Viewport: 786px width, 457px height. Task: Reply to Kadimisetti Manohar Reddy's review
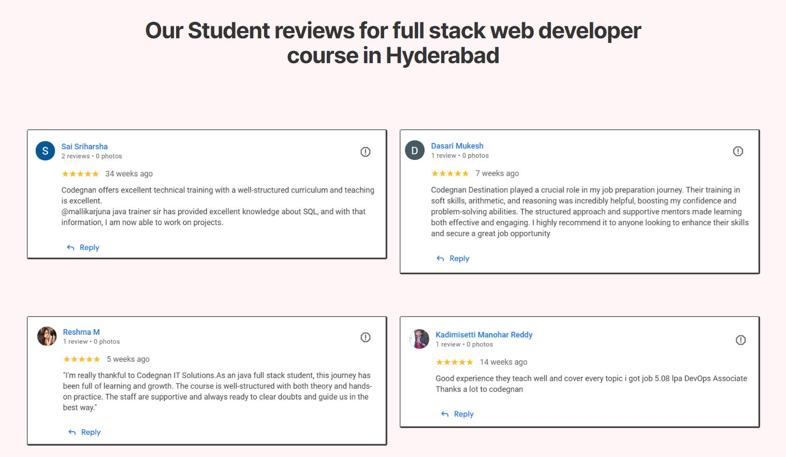click(x=458, y=414)
